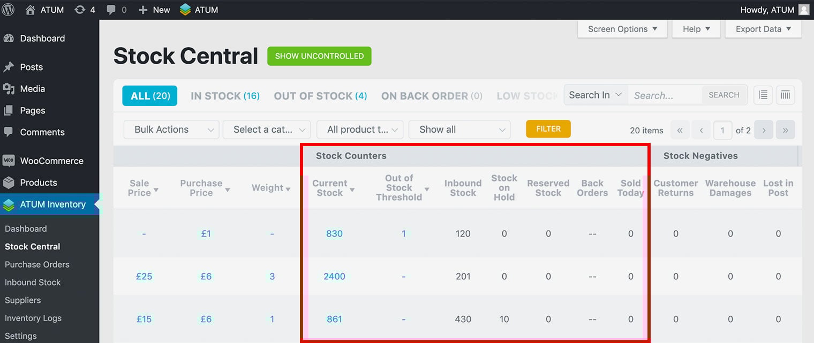Click into the Search text field
The width and height of the screenshot is (814, 343).
coord(665,95)
